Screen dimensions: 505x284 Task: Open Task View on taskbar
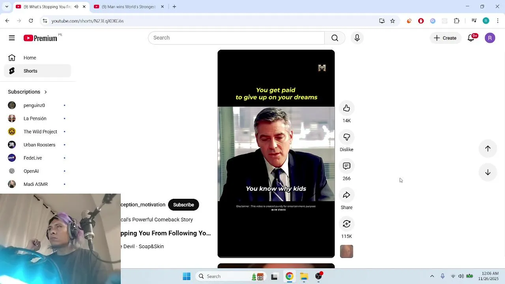pos(274,277)
